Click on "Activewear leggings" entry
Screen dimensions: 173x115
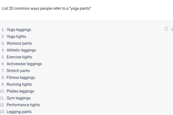(x=24, y=64)
